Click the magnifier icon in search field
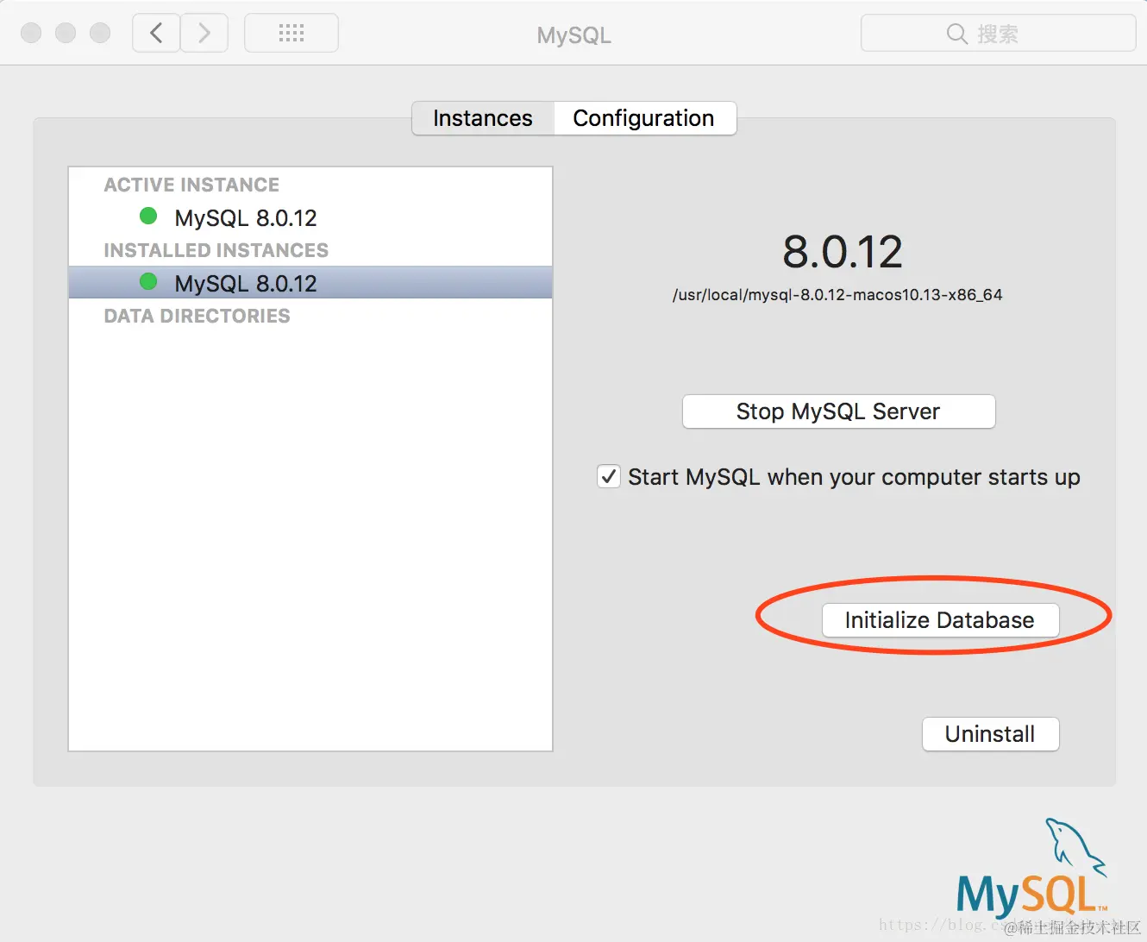The height and width of the screenshot is (942, 1147). [x=956, y=34]
